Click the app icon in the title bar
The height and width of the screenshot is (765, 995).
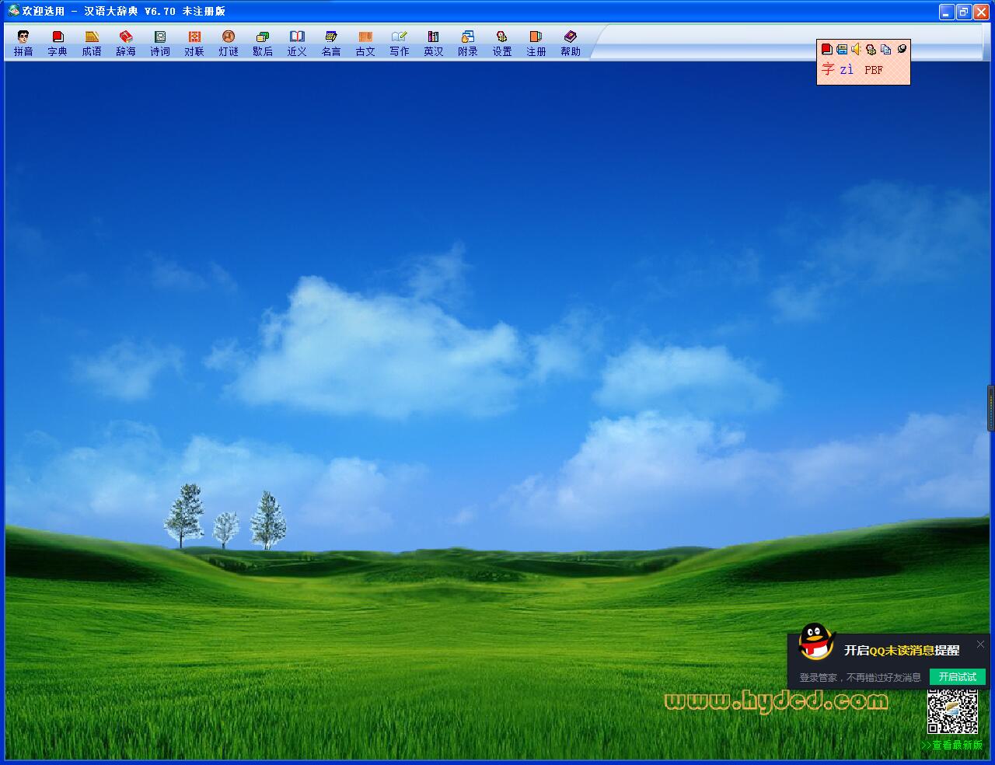13,11
